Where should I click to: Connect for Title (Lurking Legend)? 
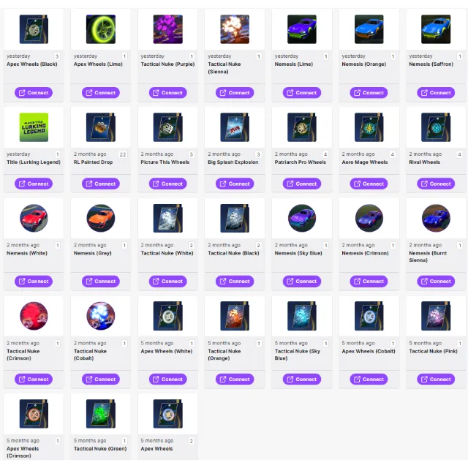(34, 184)
